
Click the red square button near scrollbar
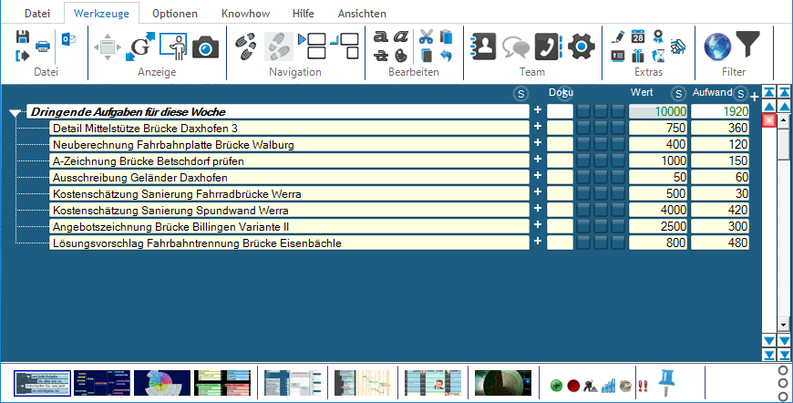(x=769, y=119)
